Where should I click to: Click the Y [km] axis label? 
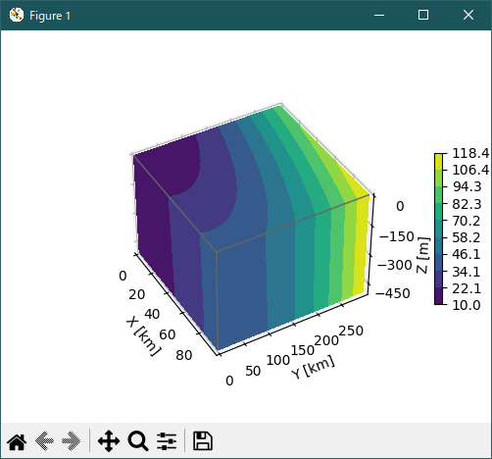click(313, 368)
